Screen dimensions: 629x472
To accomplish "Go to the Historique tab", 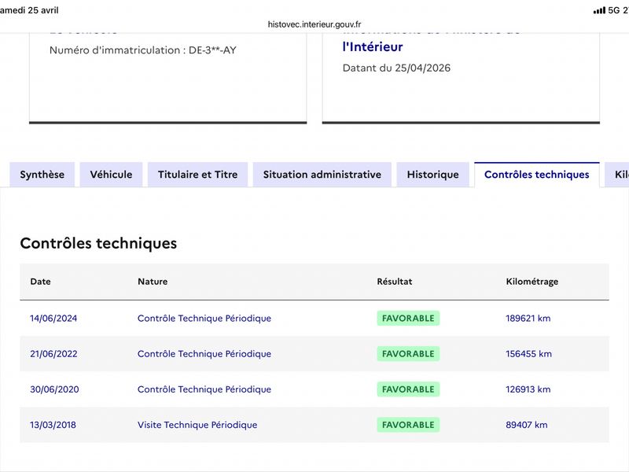I will coord(433,175).
